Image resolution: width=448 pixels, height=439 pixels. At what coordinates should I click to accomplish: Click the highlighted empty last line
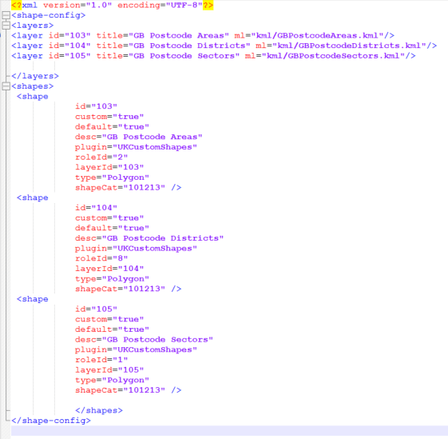[229, 431]
